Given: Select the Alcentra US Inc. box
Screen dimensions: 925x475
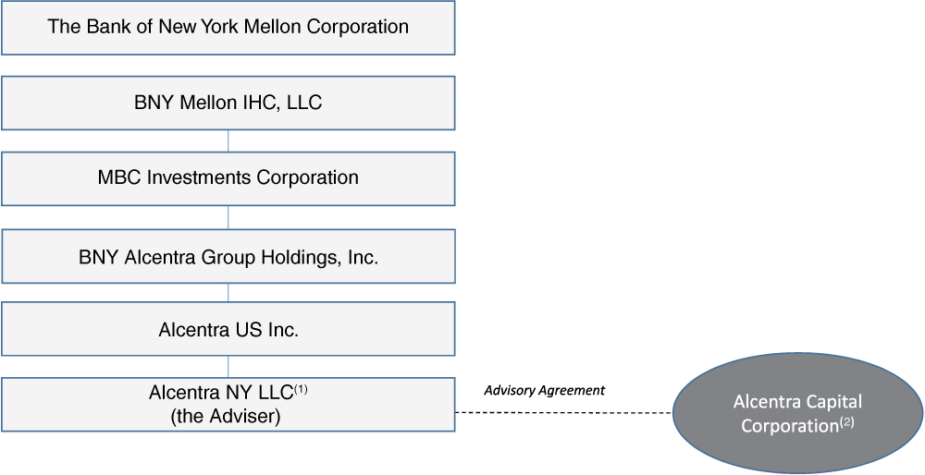Looking at the screenshot, I should click(x=228, y=329).
